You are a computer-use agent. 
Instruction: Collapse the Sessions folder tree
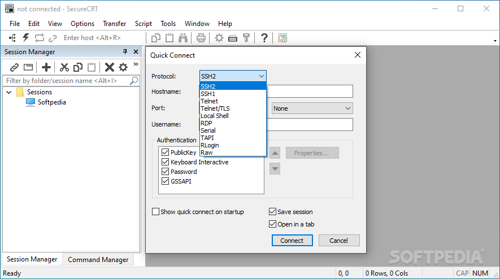point(9,92)
